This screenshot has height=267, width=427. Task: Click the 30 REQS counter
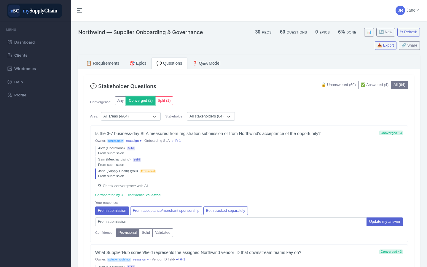(263, 32)
